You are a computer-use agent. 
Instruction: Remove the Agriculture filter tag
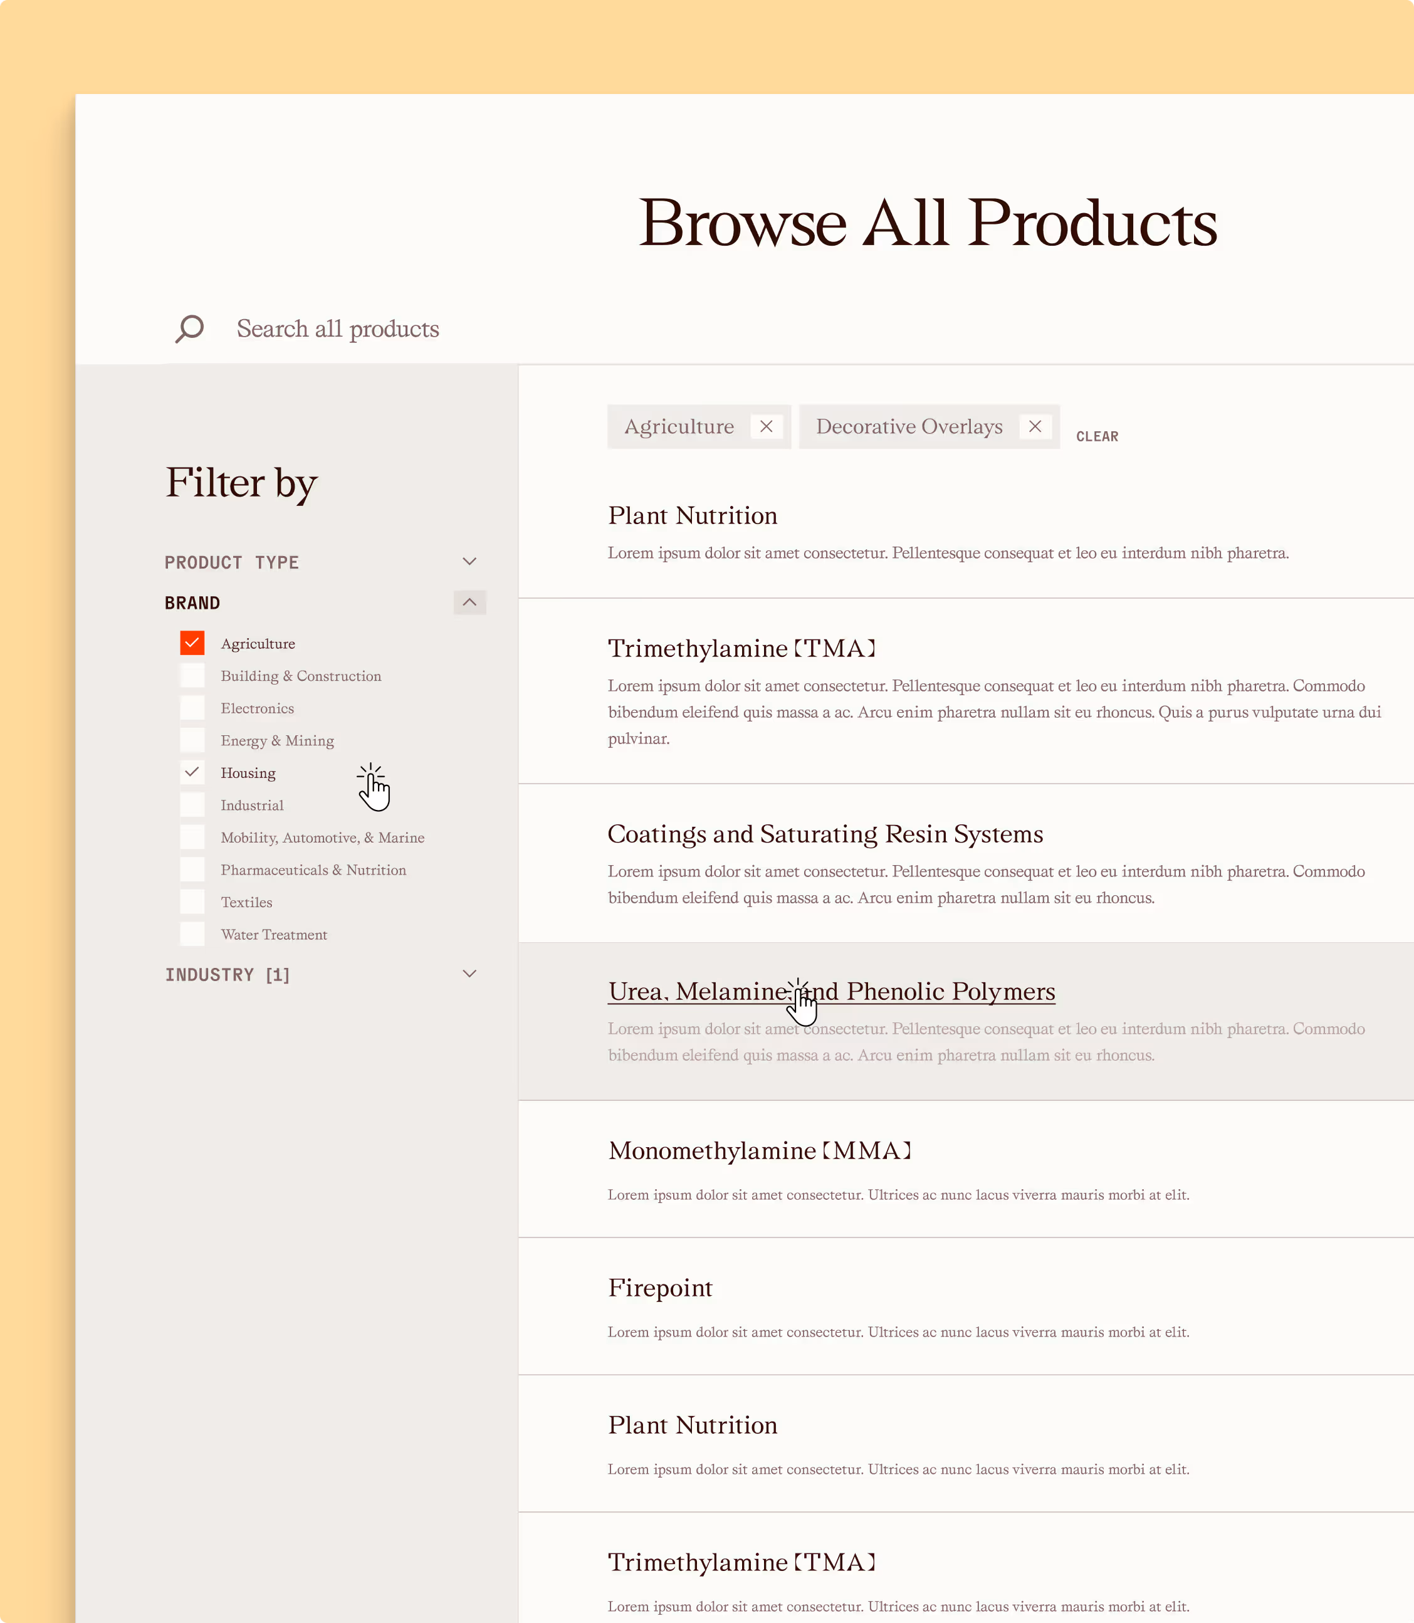pyautogui.click(x=765, y=426)
